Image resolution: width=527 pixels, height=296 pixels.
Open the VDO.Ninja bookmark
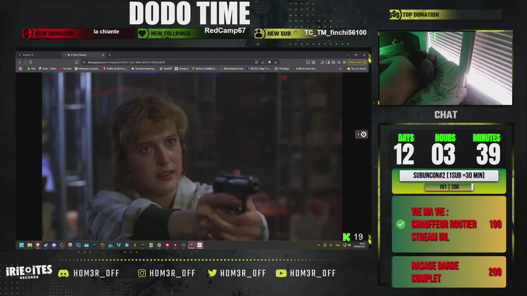point(282,69)
